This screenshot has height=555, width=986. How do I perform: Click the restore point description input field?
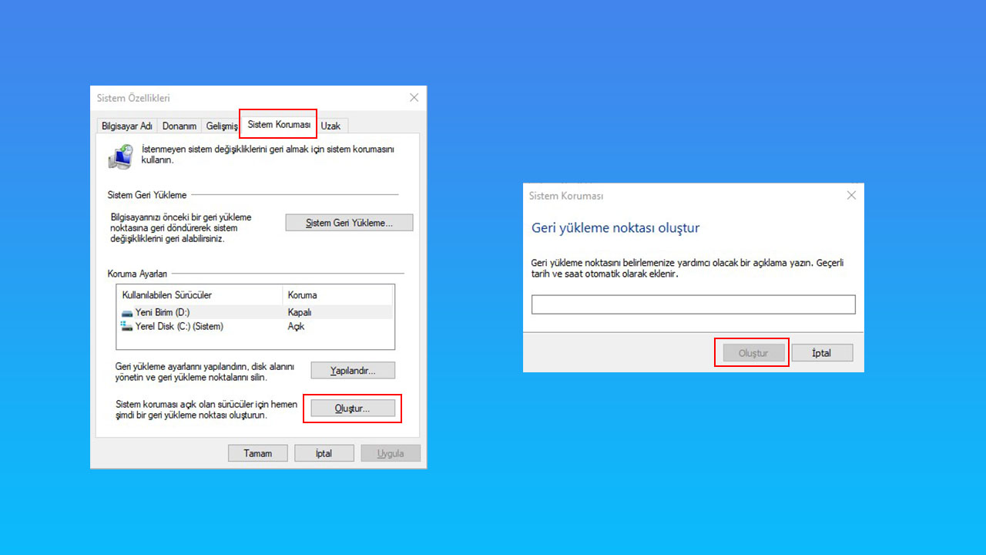pyautogui.click(x=693, y=304)
